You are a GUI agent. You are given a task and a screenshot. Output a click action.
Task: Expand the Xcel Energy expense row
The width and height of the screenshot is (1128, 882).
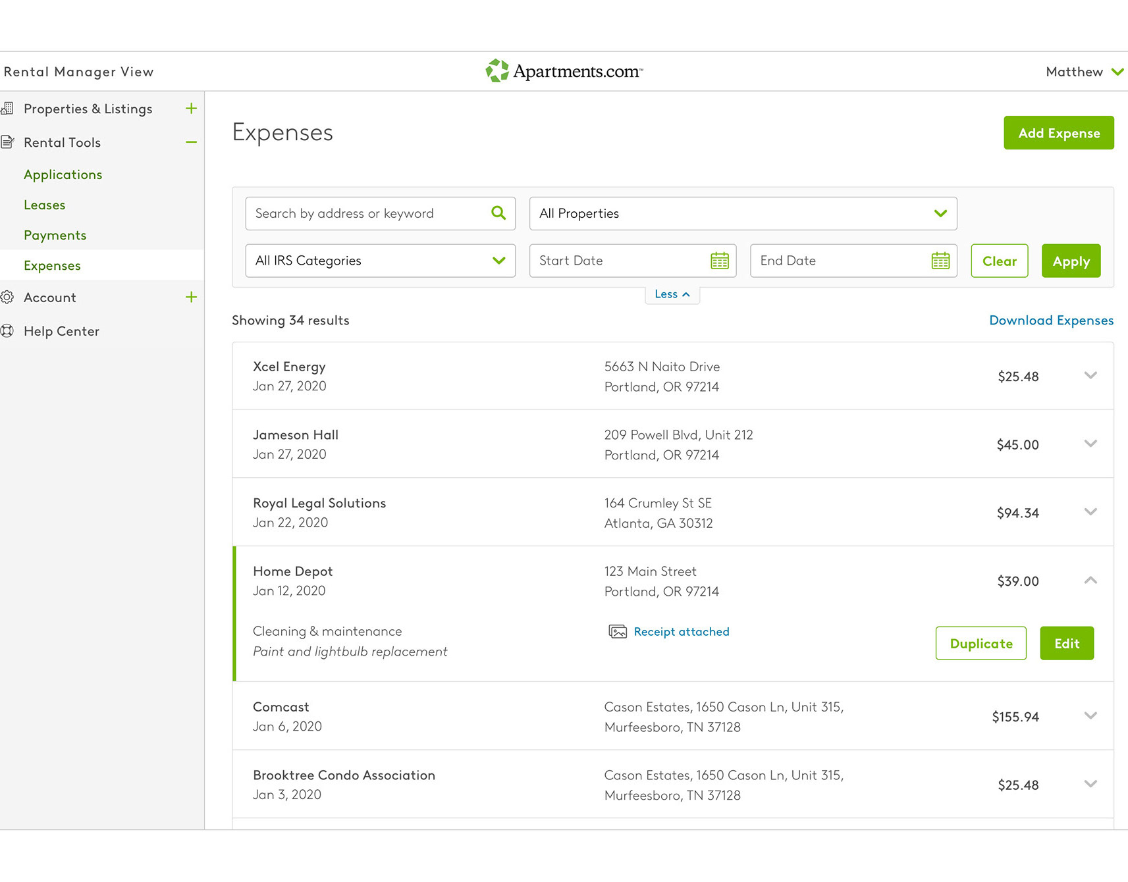pos(1090,376)
